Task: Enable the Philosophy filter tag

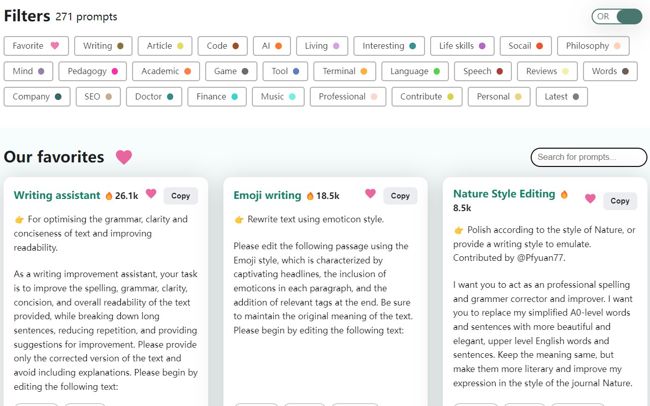Action: pyautogui.click(x=593, y=46)
